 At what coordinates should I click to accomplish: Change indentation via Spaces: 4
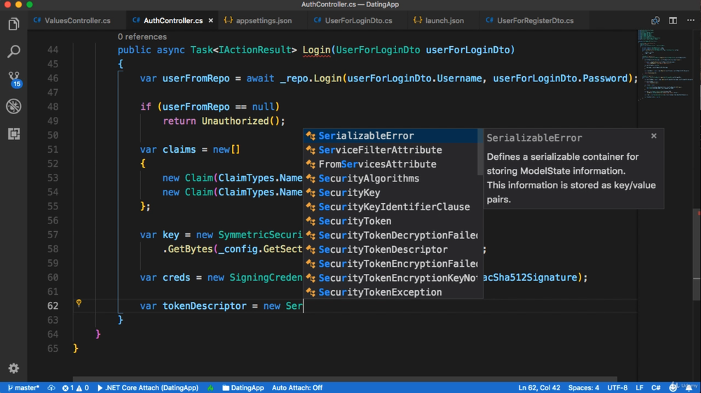[x=583, y=387]
